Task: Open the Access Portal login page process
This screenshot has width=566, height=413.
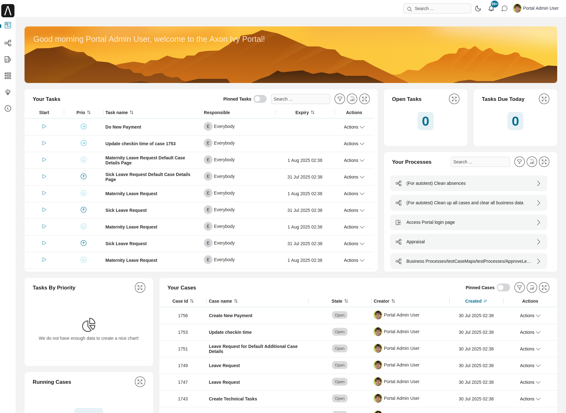Action: [468, 222]
